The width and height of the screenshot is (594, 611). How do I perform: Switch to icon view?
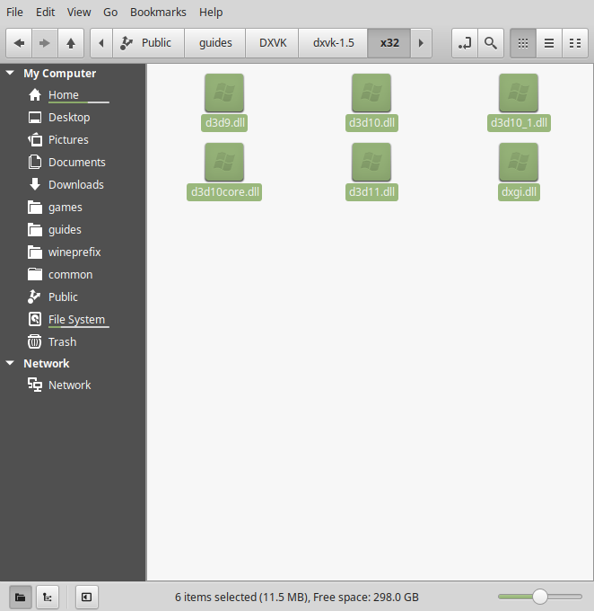(523, 43)
